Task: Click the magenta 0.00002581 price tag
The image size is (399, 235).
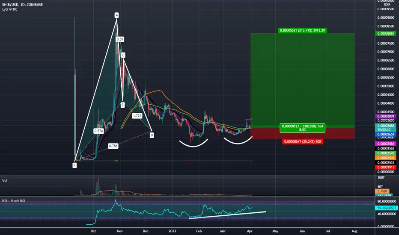Action: 386,144
